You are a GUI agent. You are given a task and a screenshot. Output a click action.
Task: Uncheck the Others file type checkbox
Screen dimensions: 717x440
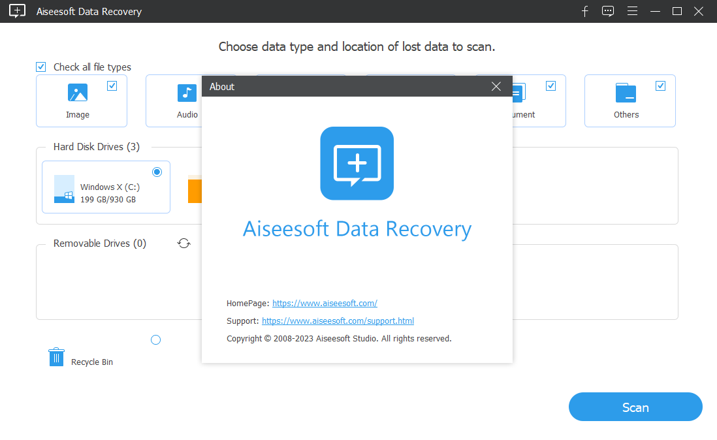[x=660, y=86]
